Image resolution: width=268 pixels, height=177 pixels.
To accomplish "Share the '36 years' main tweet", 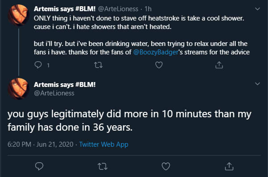I will 229,166.
